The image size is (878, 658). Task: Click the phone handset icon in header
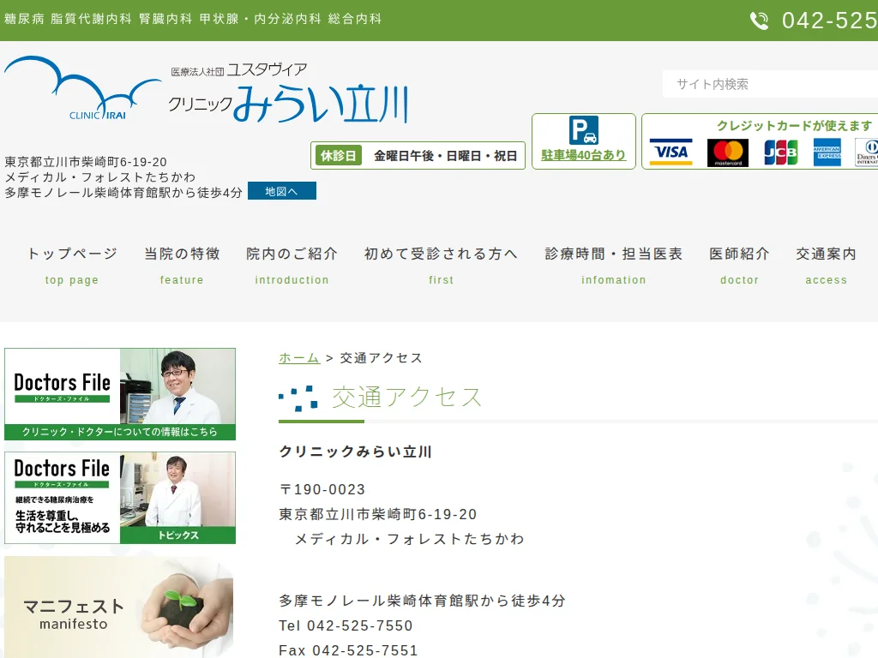759,21
